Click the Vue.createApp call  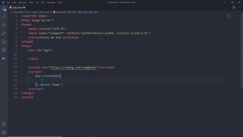[46, 76]
